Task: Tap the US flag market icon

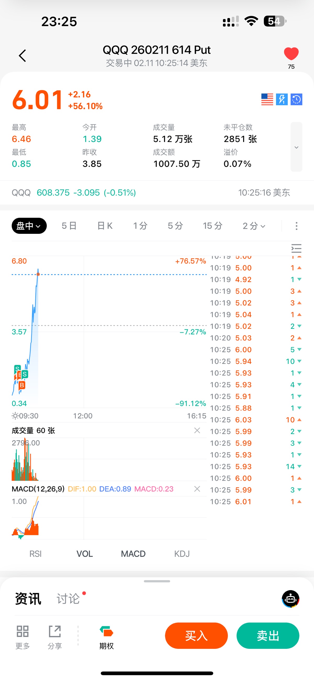Action: 267,99
